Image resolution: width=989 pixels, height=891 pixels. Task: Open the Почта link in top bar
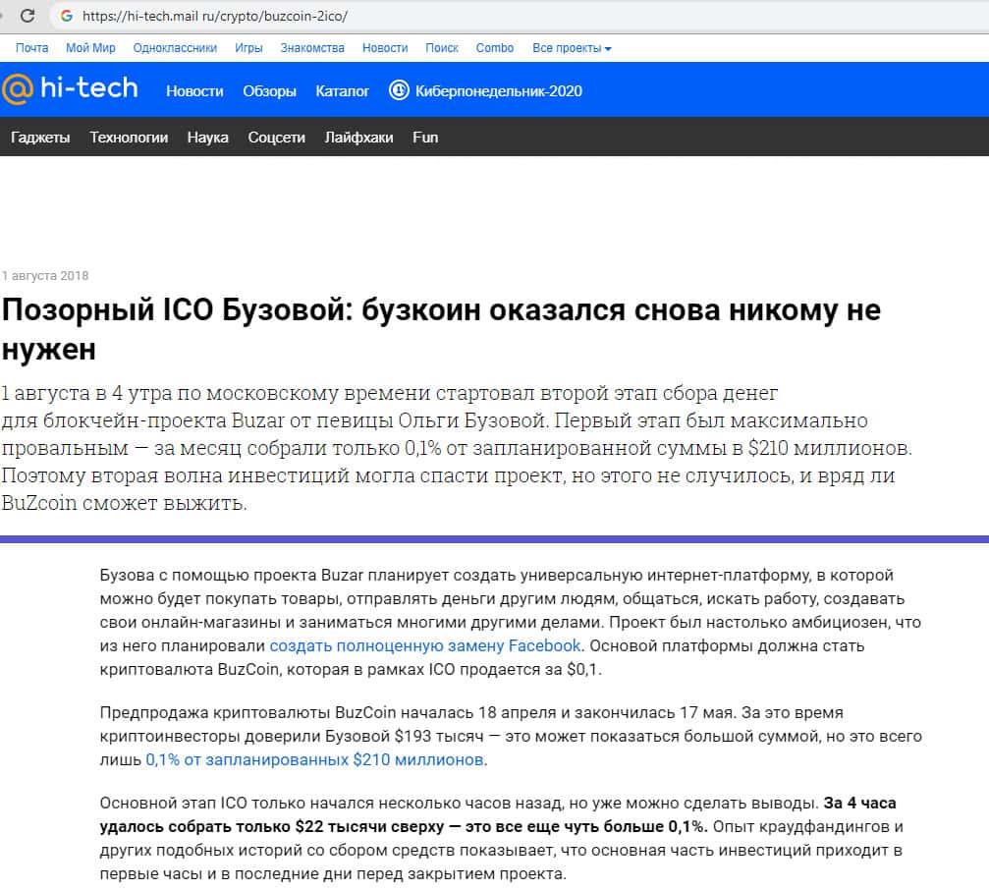coord(32,48)
